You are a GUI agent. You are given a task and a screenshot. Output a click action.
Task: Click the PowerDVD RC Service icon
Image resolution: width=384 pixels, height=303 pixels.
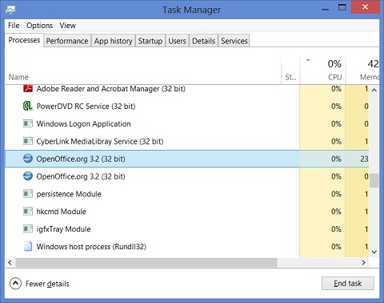28,106
